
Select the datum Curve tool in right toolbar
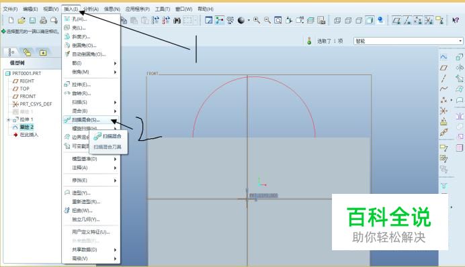click(443, 89)
